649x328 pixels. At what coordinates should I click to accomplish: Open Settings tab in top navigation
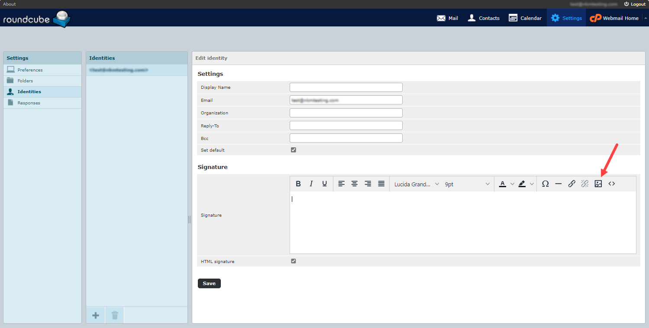[x=566, y=18]
